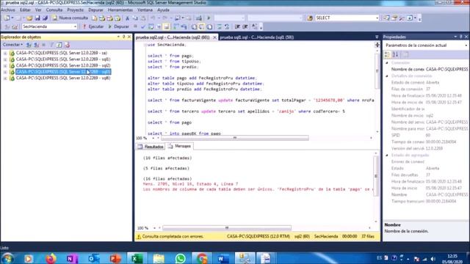Screen dimensions: 470x264
Task: Decrease indent of selected code
Action: [x=237, y=26]
